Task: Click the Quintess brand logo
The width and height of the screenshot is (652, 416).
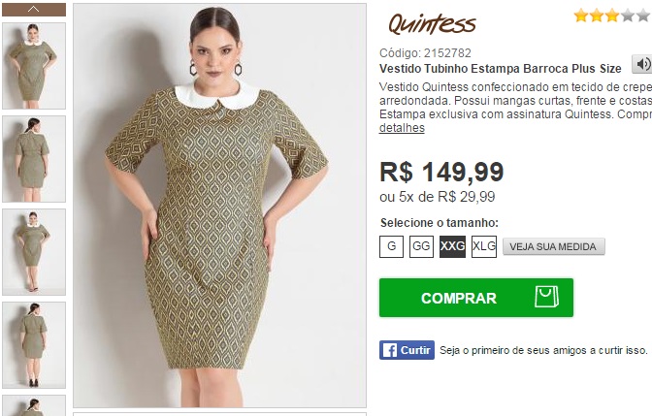Action: 432,23
